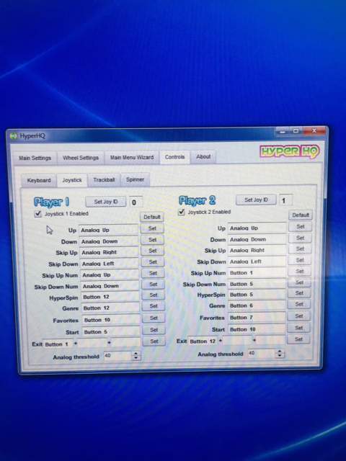Click Set for Player 2 HyperSpin
The width and height of the screenshot is (346, 461).
pos(299,293)
